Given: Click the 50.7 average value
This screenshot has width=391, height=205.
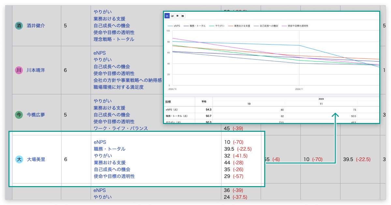Looking at the screenshot, I should (208, 116).
